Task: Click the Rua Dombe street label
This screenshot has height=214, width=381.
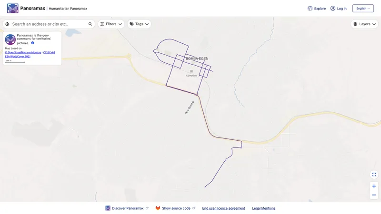Action: point(190,107)
